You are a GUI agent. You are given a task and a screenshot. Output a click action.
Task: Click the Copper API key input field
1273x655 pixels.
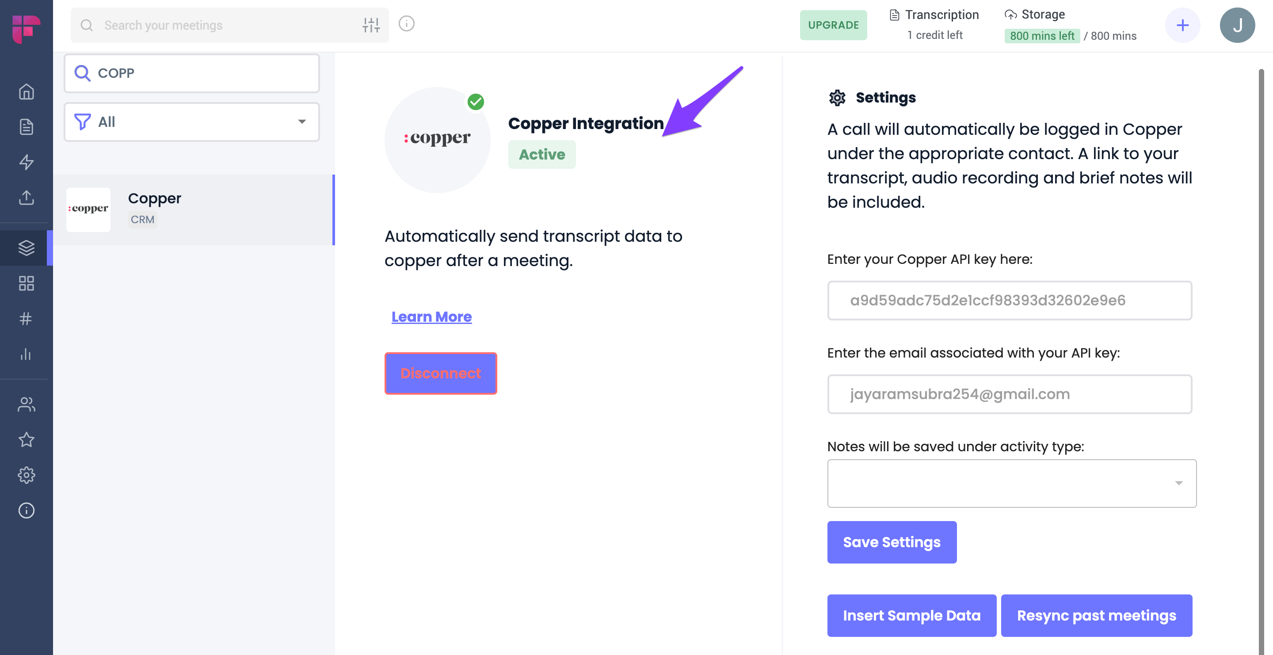1010,301
